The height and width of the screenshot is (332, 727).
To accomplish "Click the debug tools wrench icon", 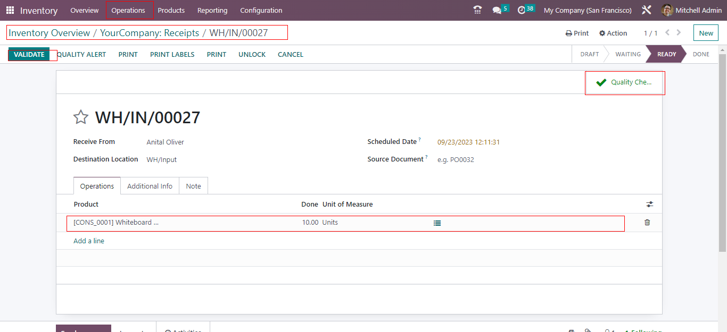I will 647,10.
